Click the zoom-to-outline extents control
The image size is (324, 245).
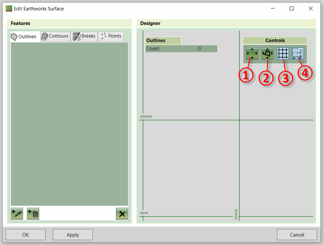coord(267,53)
